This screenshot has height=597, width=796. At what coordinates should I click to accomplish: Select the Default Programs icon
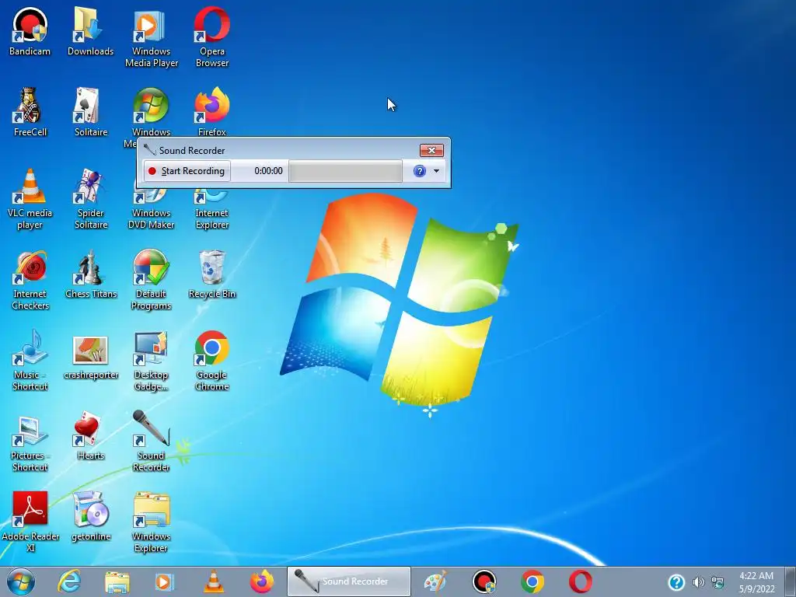[x=152, y=280]
